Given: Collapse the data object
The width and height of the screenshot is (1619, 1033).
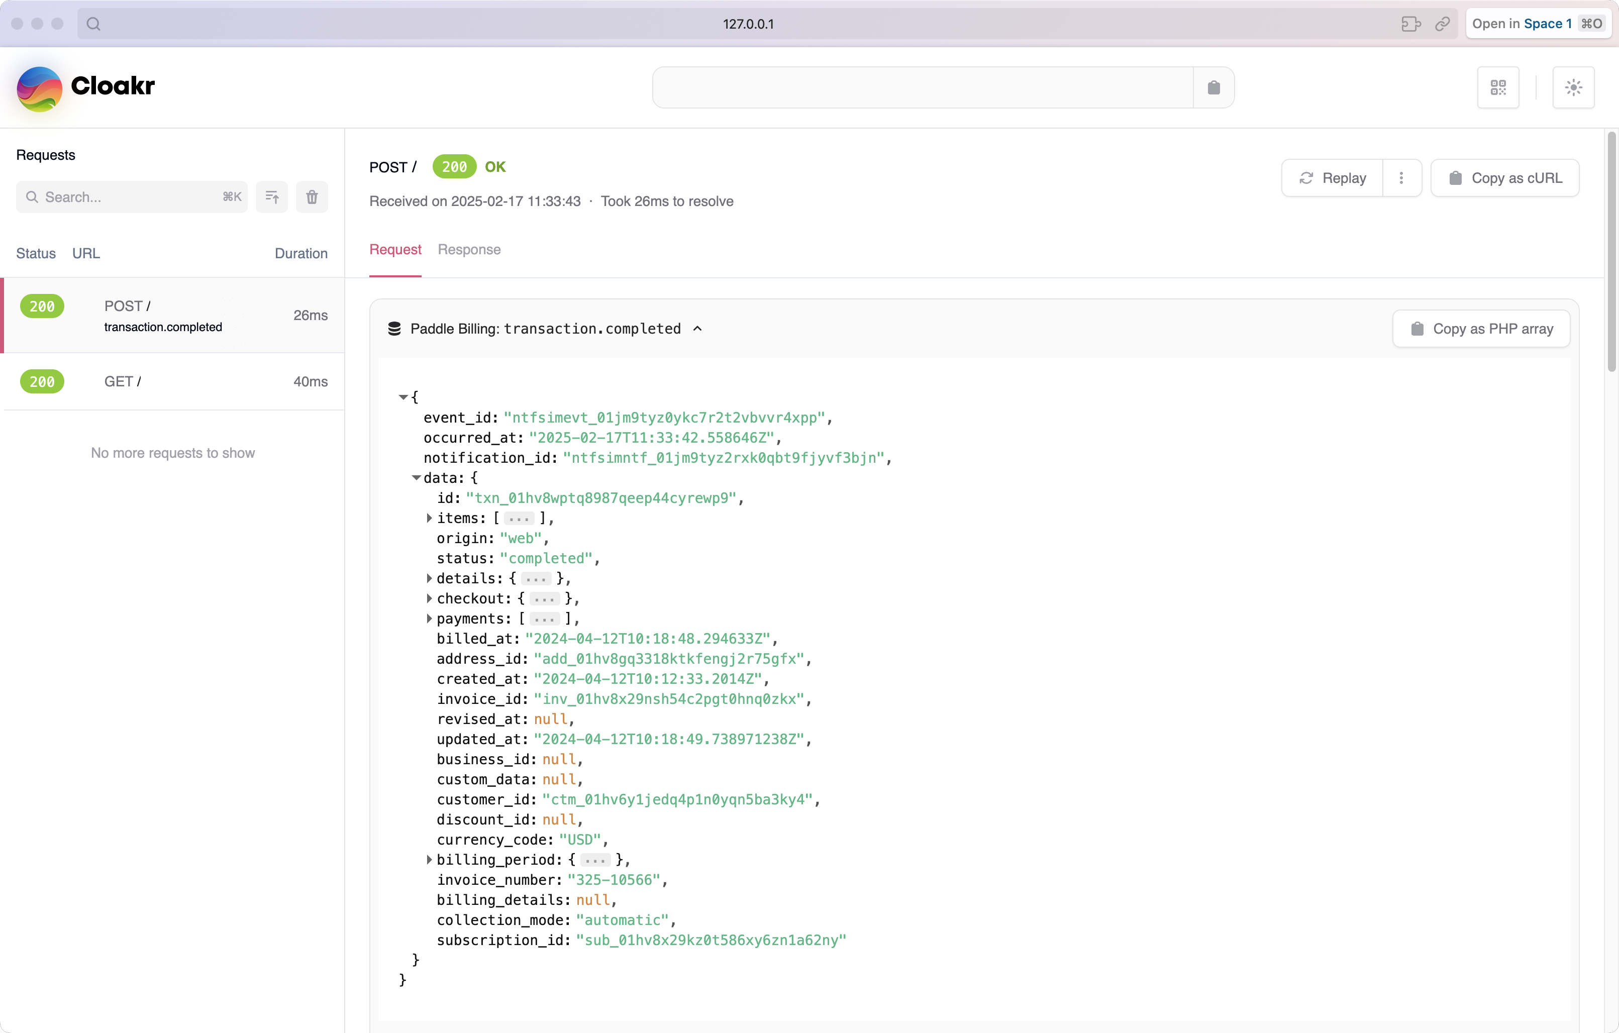Looking at the screenshot, I should (x=416, y=478).
